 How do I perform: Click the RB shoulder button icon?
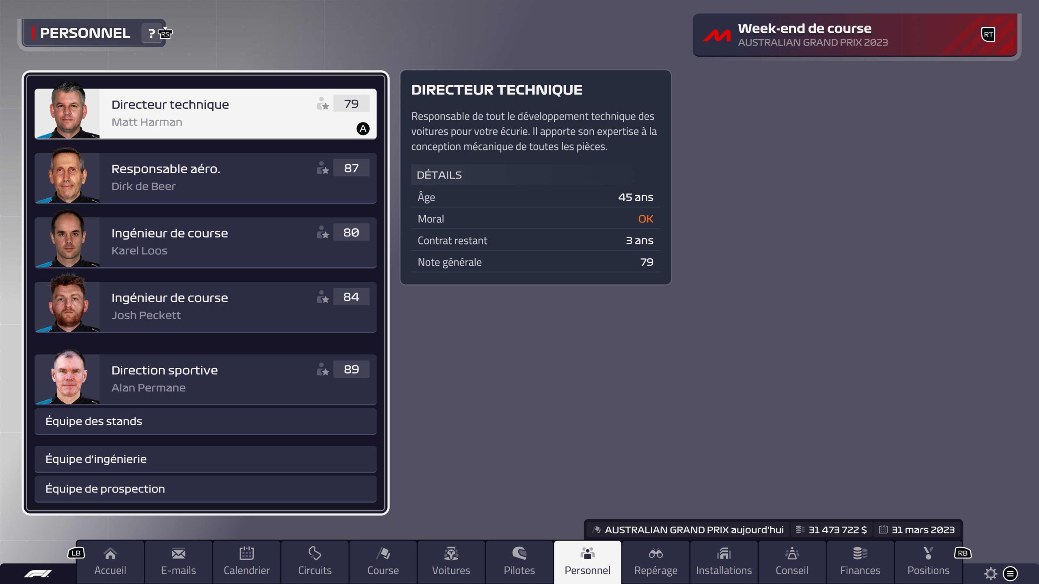(x=962, y=553)
